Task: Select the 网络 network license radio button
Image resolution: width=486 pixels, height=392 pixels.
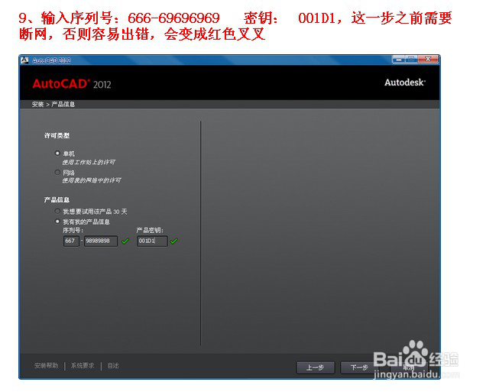Action: pos(57,172)
